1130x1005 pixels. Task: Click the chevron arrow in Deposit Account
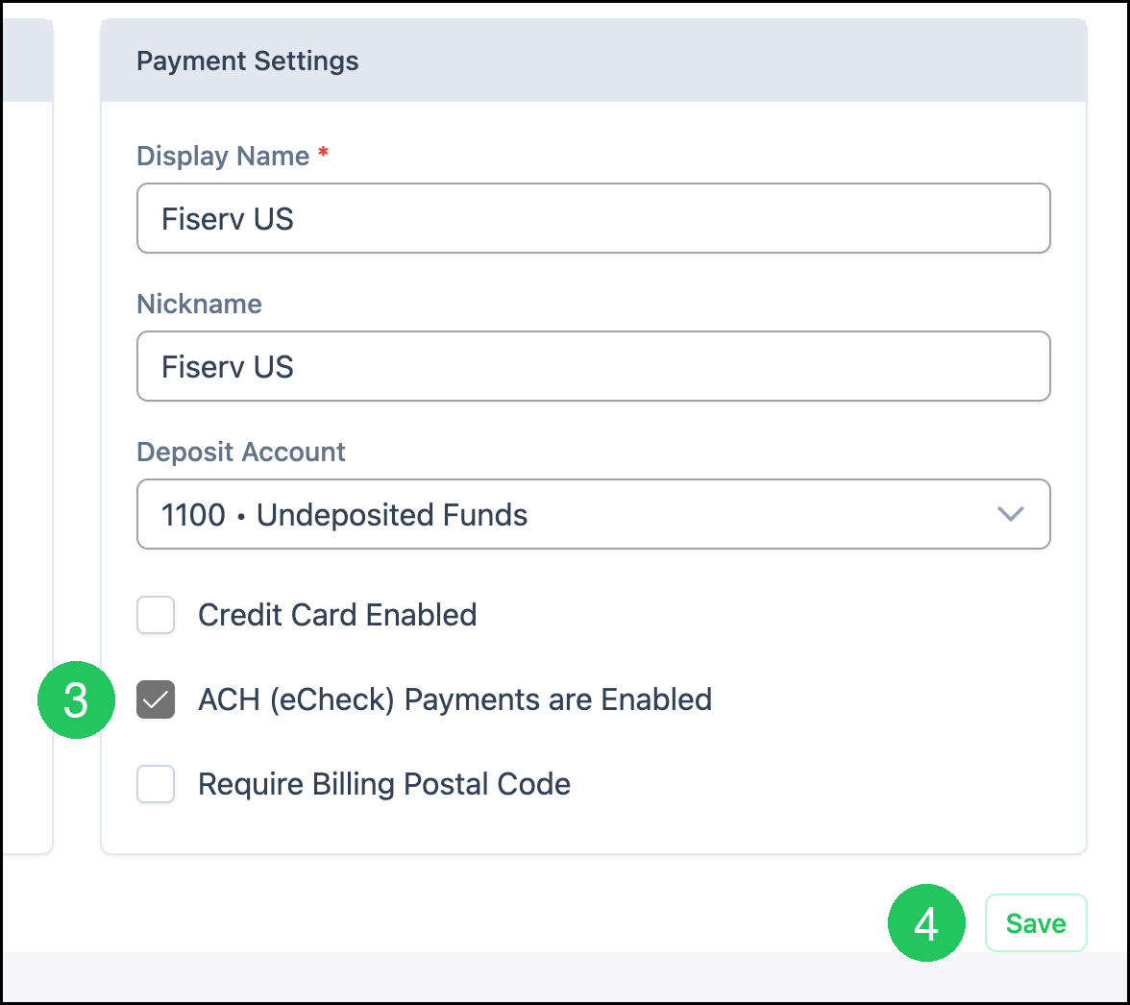click(1011, 514)
